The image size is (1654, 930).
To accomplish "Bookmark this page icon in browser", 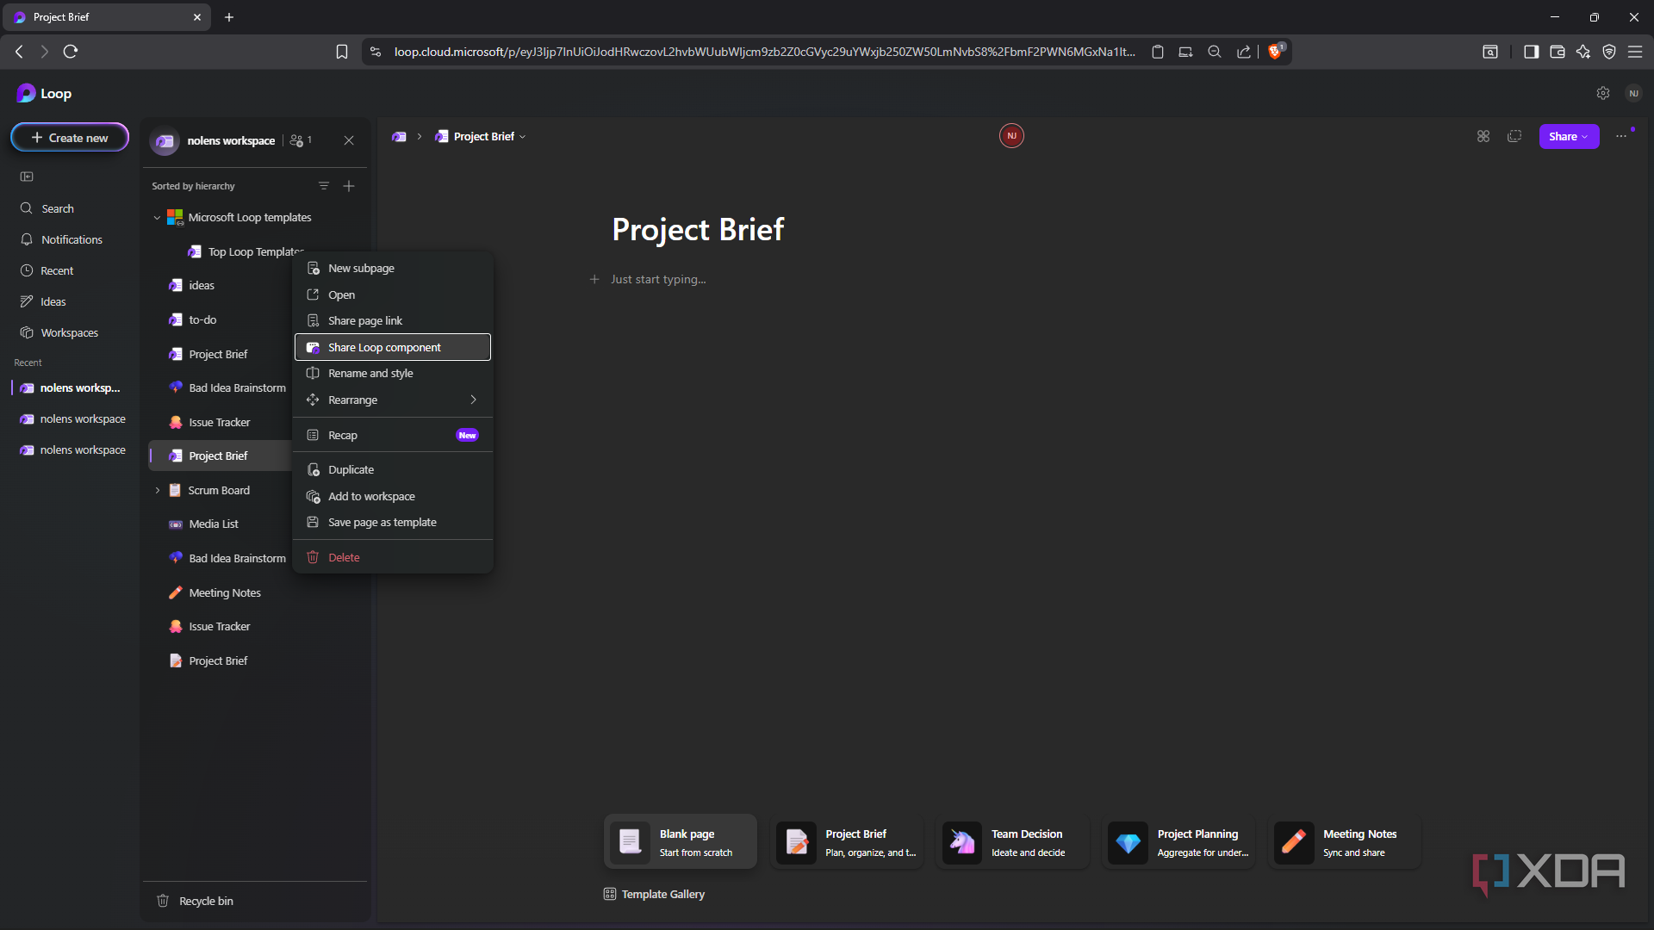I will (342, 52).
